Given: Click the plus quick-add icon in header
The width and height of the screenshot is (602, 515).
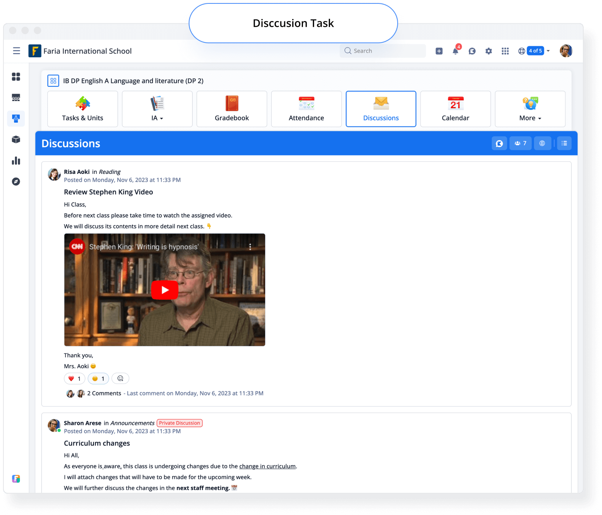Looking at the screenshot, I should pyautogui.click(x=439, y=51).
